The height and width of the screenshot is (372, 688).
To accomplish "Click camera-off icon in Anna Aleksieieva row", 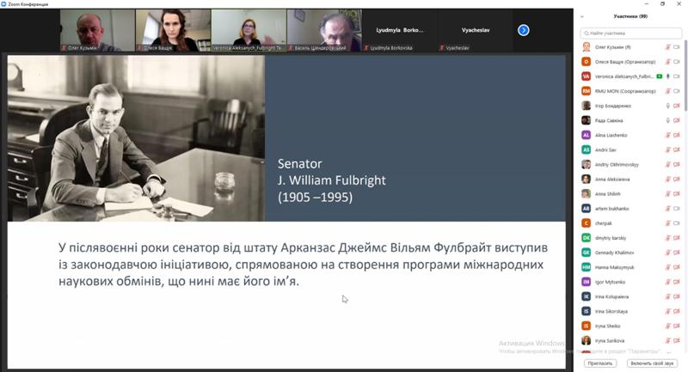I will click(x=677, y=180).
